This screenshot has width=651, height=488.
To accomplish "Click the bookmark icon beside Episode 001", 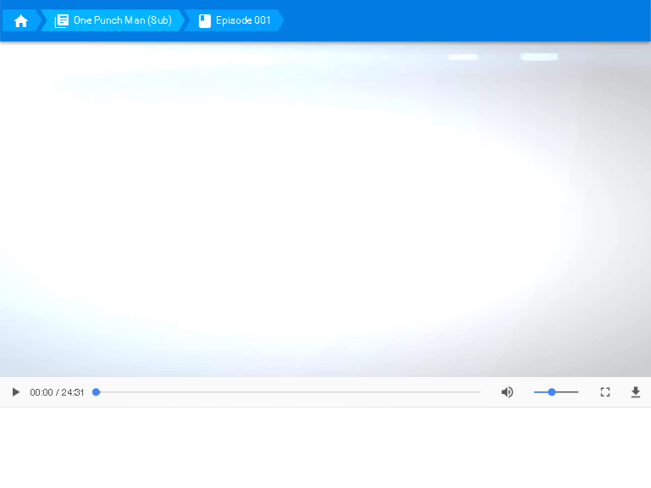I will click(x=204, y=20).
